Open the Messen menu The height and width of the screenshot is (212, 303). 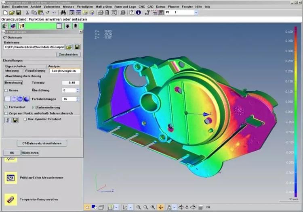pos(68,7)
